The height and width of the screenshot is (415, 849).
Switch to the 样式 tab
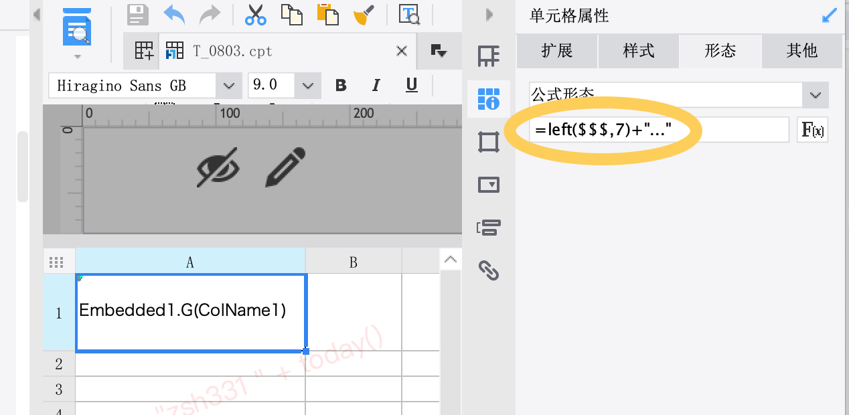coord(639,52)
